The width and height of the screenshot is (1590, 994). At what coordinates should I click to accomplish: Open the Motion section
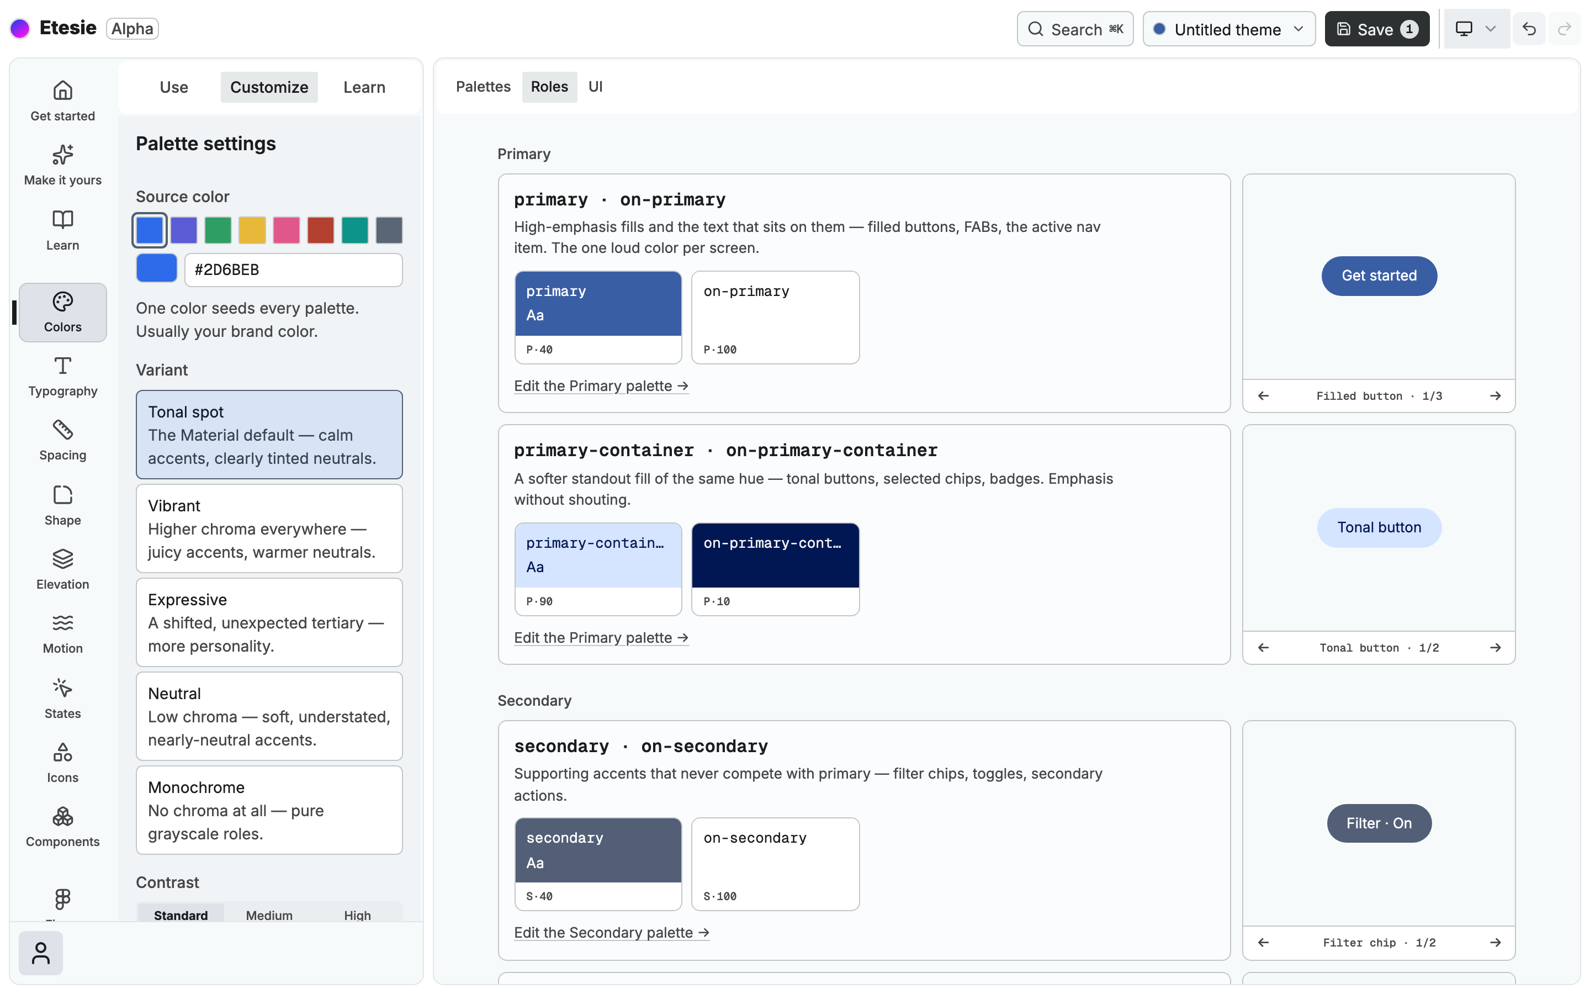pyautogui.click(x=62, y=635)
